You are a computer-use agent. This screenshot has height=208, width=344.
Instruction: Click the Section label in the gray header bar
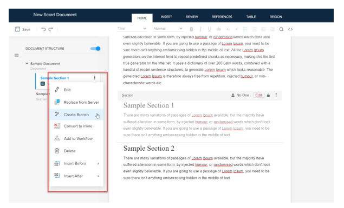tap(128, 95)
